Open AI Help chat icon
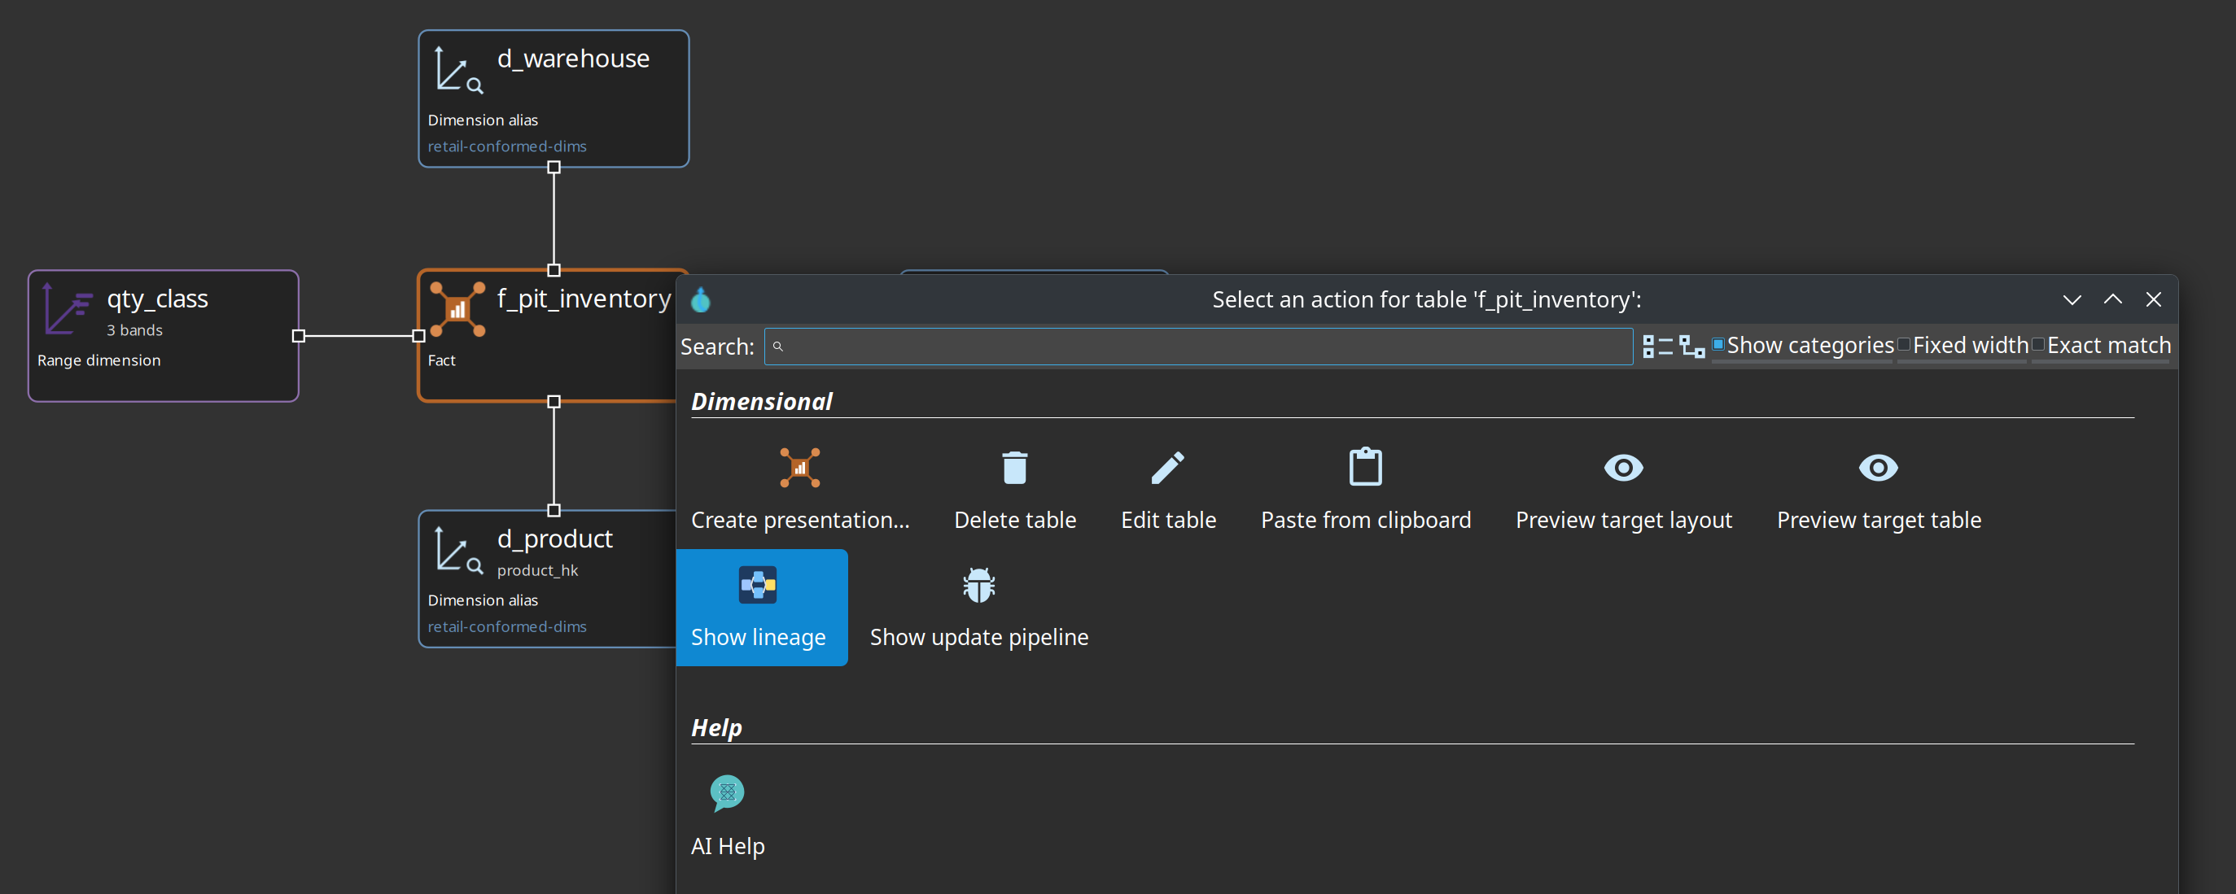2236x894 pixels. click(x=727, y=792)
